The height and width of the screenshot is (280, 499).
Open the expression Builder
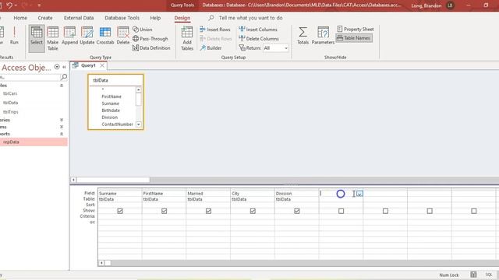[x=211, y=48]
